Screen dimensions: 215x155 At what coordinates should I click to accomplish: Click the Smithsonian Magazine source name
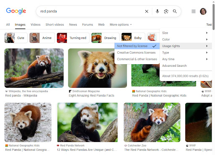(x=86, y=91)
